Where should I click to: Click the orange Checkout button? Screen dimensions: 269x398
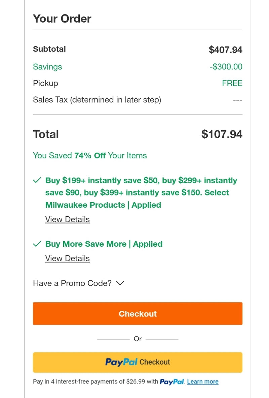138,313
